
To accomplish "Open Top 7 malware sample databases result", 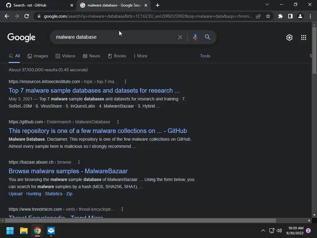I will (94, 90).
